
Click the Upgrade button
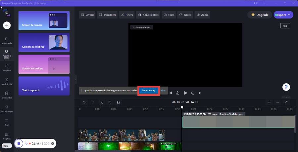click(x=260, y=15)
